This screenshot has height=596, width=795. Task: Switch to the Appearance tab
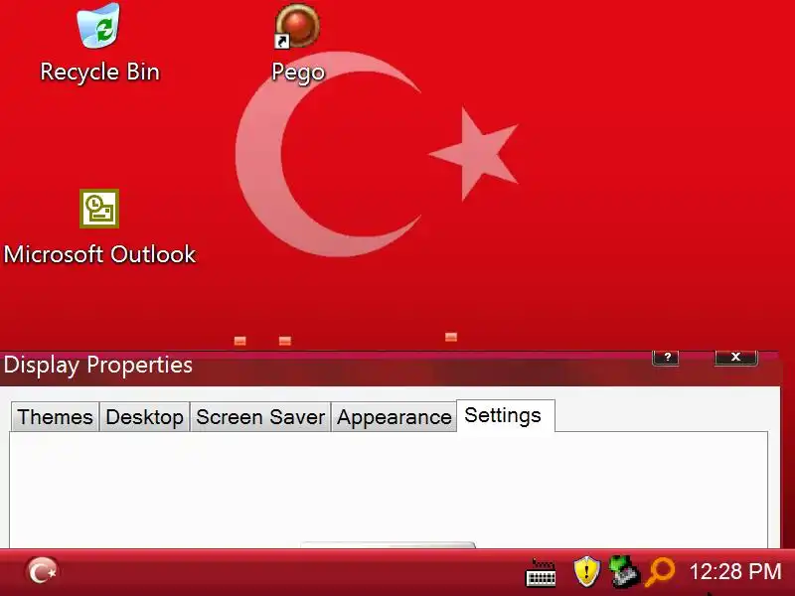click(x=394, y=417)
